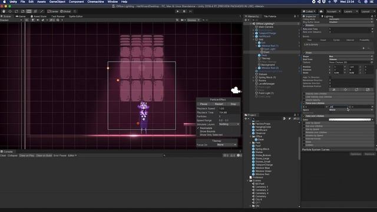Open the File menu
Viewport: 377px width, 212px height.
(x=22, y=2)
